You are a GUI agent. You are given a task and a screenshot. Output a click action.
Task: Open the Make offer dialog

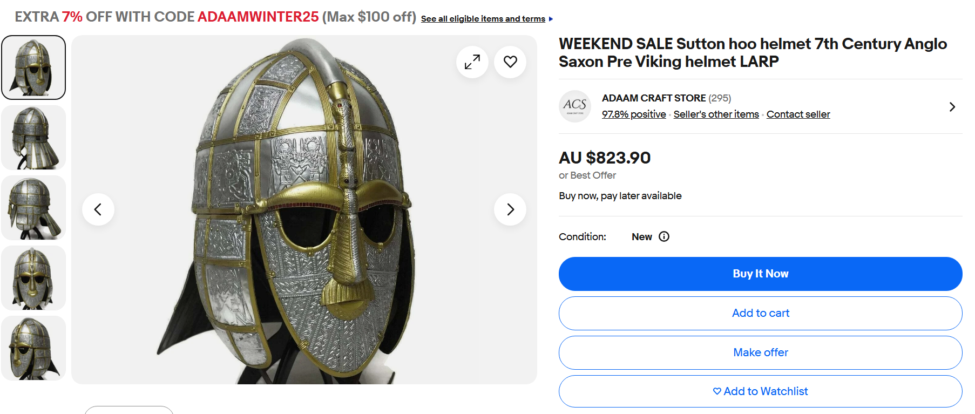coord(760,352)
